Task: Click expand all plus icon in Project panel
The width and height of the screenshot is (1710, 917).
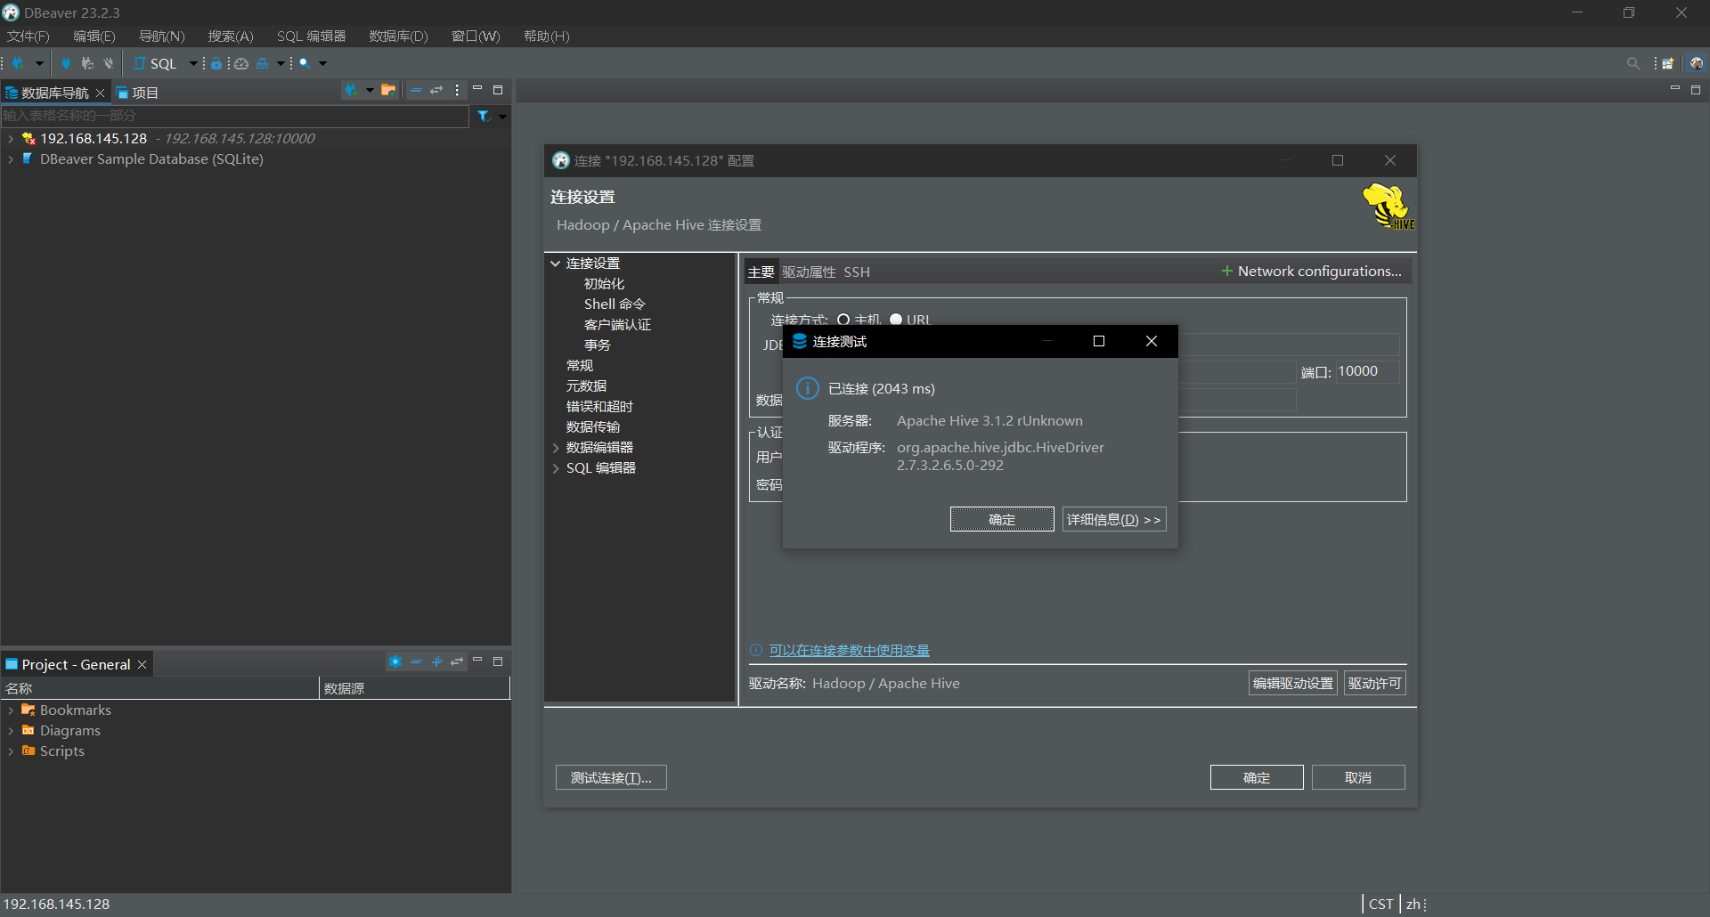Action: [x=436, y=661]
